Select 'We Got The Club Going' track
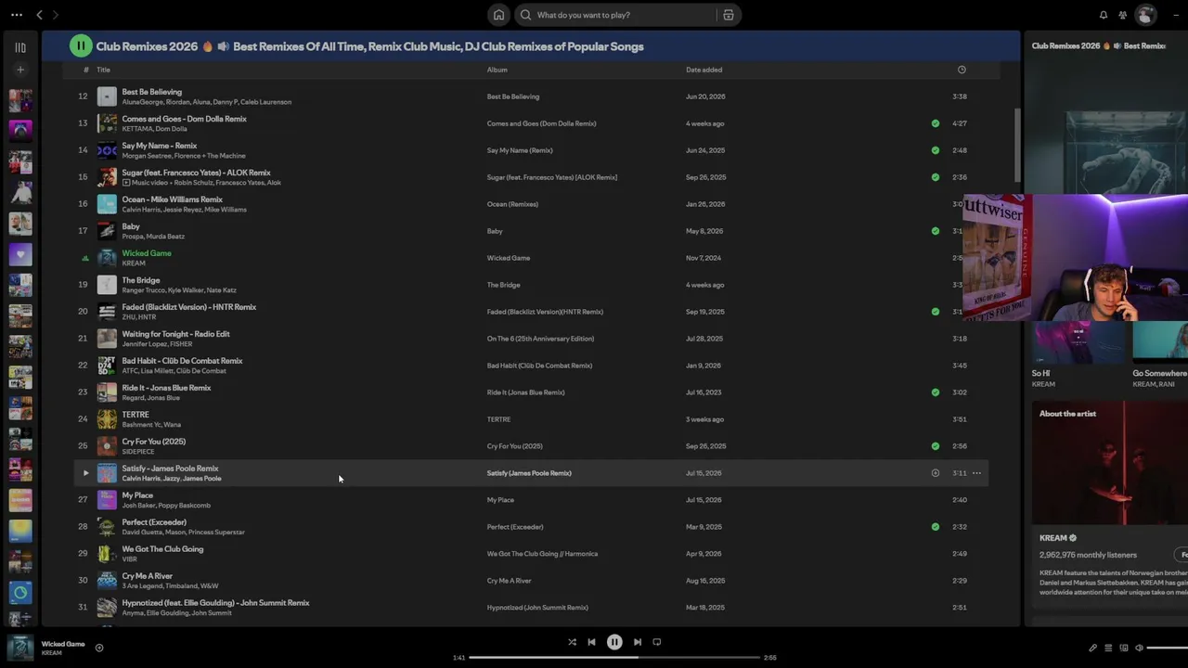 click(162, 549)
